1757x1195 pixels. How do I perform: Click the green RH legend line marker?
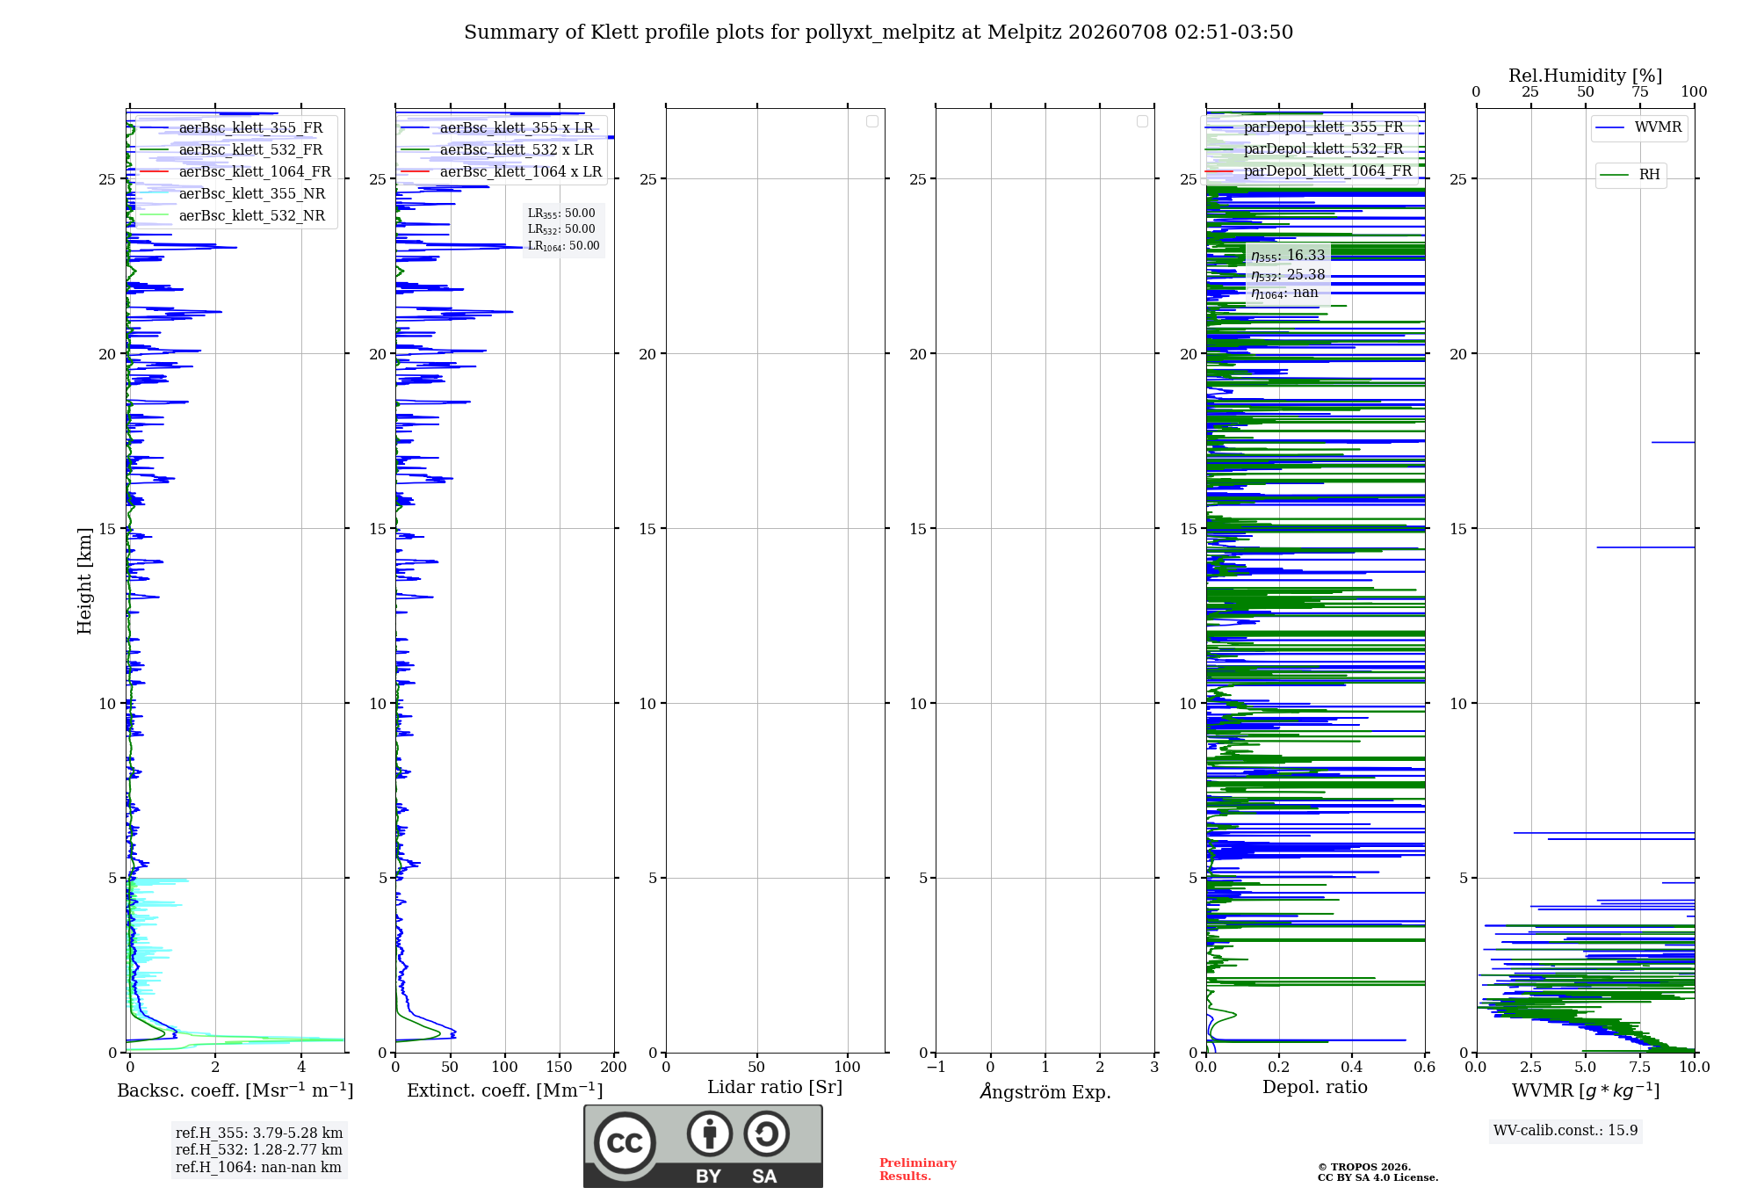(x=1615, y=175)
